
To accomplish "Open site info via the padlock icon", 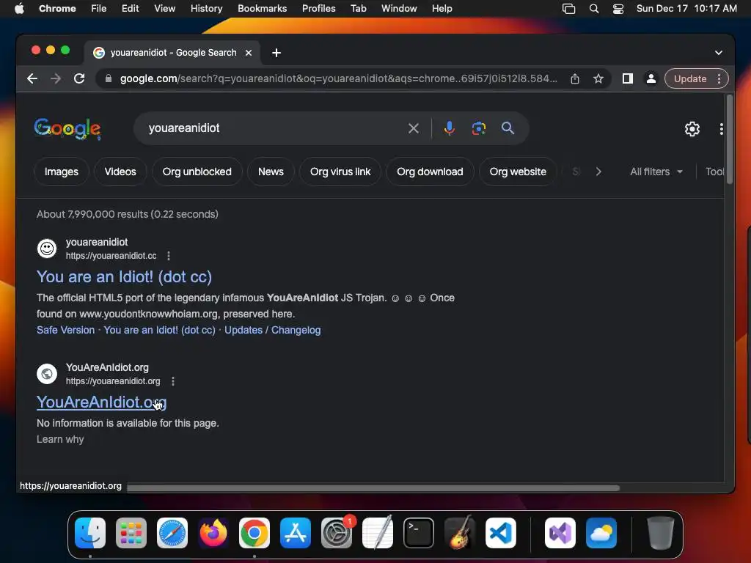I will [109, 78].
